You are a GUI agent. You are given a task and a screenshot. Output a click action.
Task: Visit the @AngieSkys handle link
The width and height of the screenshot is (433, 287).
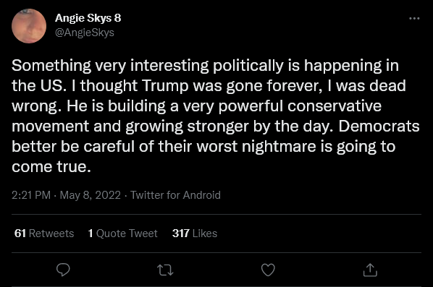(x=85, y=33)
